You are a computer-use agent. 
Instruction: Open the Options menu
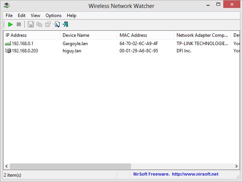coord(54,16)
